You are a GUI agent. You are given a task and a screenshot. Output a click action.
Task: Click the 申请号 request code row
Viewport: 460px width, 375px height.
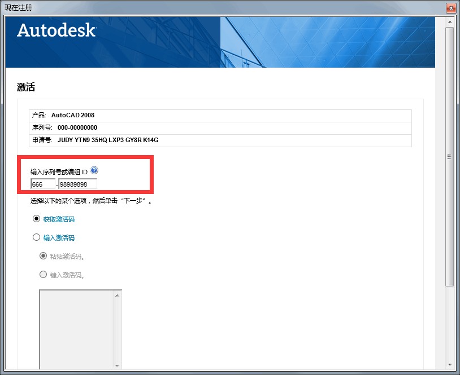[x=220, y=140]
